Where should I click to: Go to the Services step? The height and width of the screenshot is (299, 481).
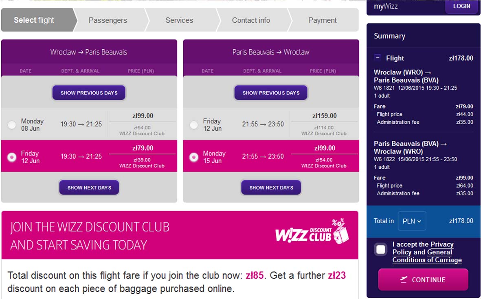pos(180,20)
